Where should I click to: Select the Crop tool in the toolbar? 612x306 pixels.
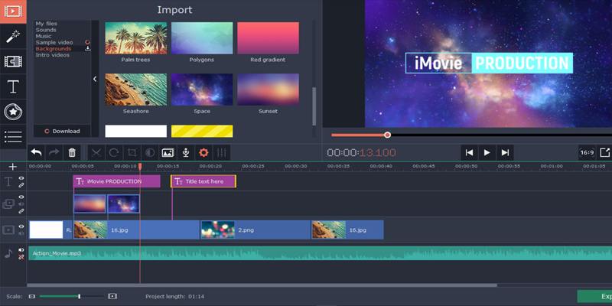pyautogui.click(x=132, y=152)
